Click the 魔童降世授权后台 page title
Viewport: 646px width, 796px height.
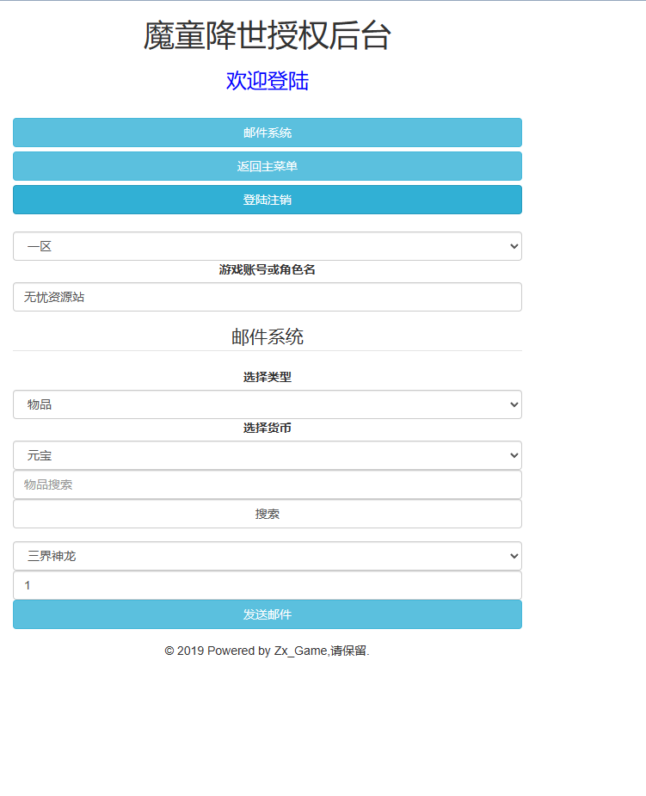point(268,35)
